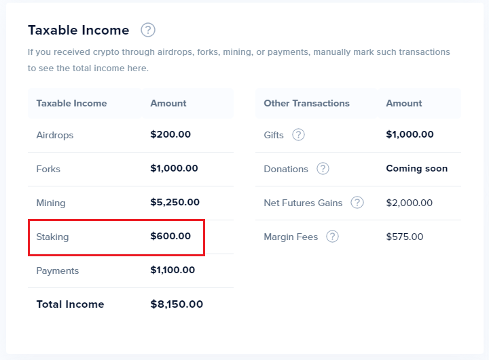Select the Payments row label
The height and width of the screenshot is (360, 489).
(57, 271)
